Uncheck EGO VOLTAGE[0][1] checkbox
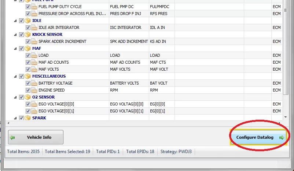The width and height of the screenshot is (294, 171). point(28,111)
